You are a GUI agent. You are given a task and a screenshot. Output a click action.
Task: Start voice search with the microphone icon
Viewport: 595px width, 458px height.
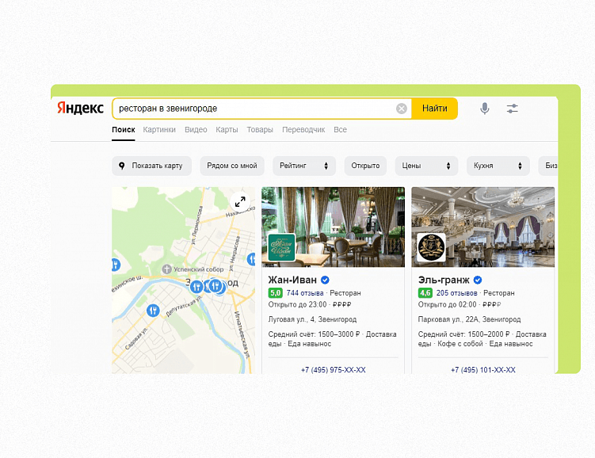click(485, 109)
